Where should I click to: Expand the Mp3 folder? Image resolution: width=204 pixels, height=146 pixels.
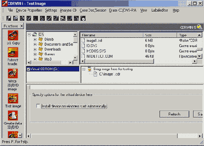[x=35, y=59]
